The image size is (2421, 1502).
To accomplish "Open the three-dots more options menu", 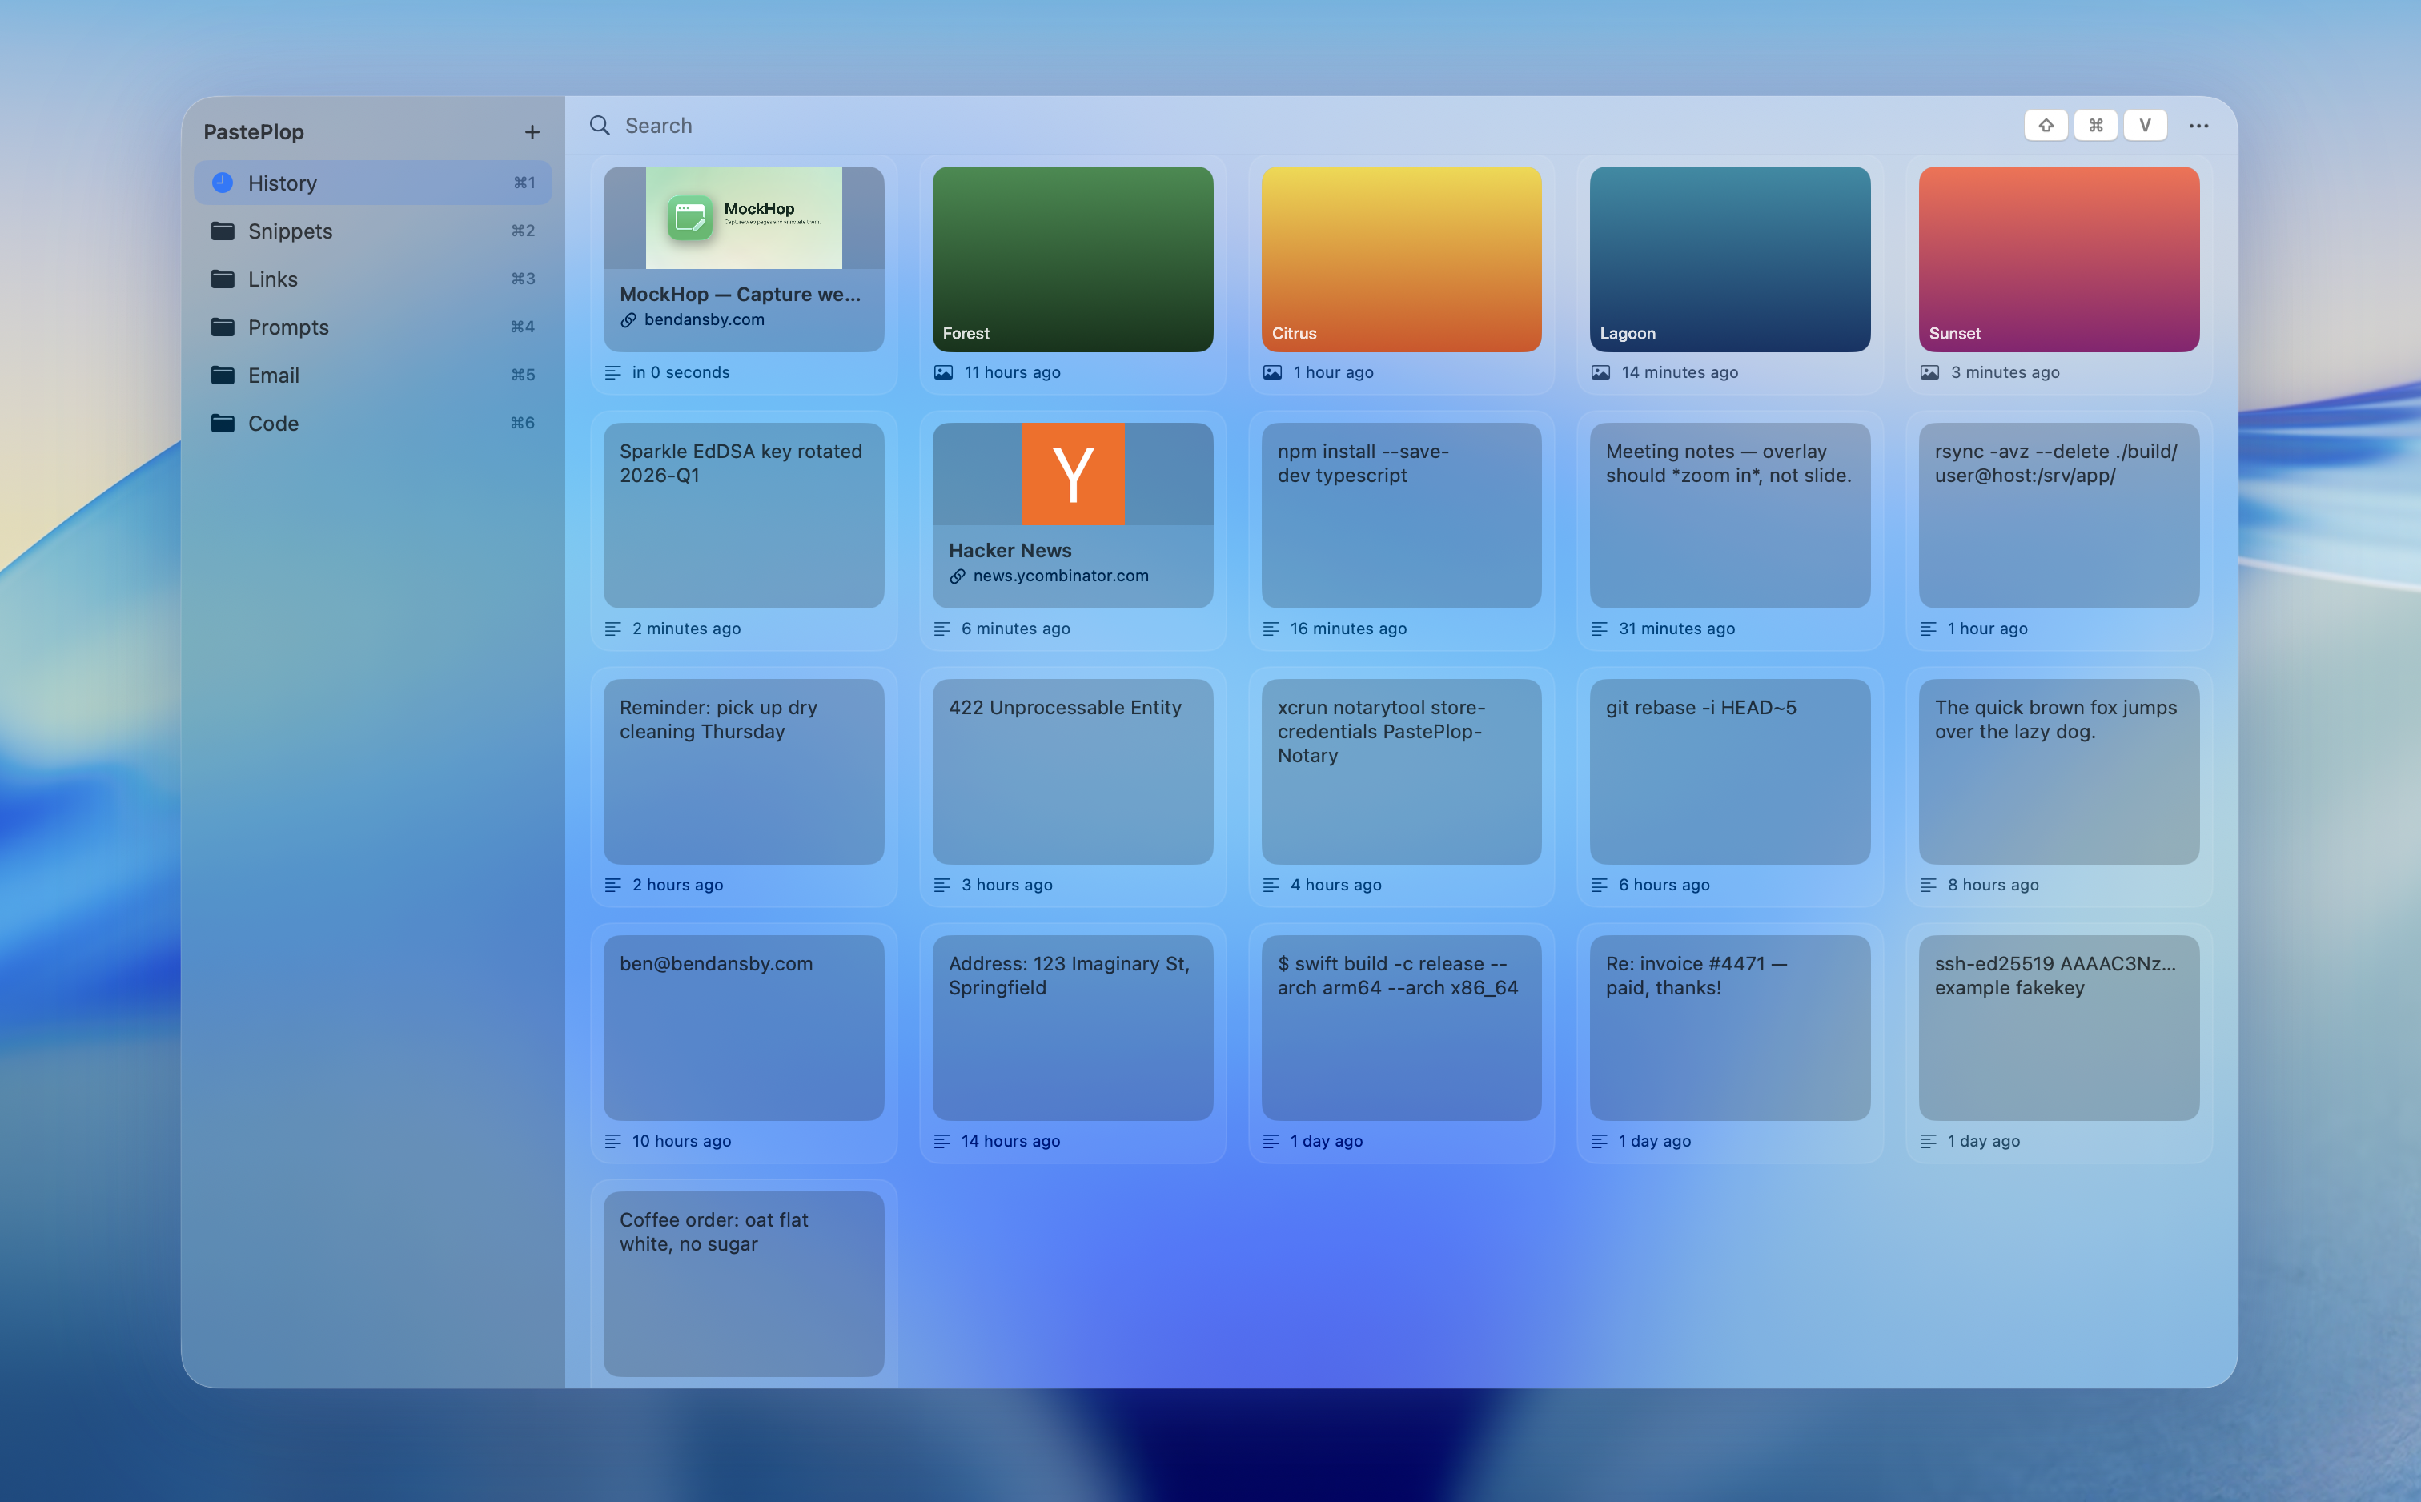I will point(2198,127).
